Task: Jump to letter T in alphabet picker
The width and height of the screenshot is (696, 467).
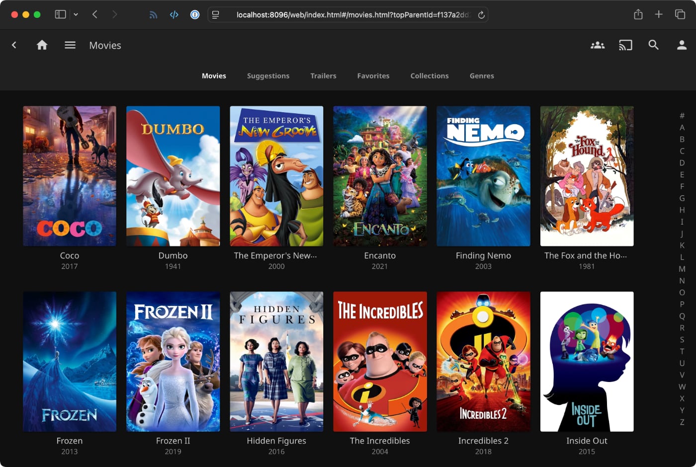Action: tap(682, 351)
